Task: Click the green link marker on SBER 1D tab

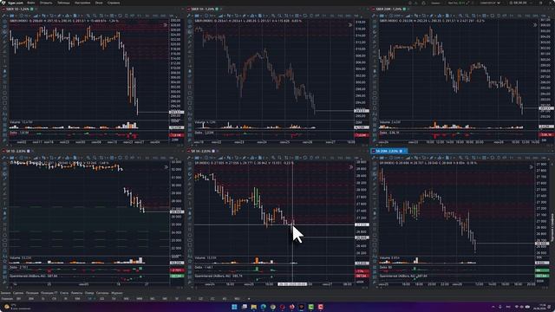Action: (x=32, y=9)
